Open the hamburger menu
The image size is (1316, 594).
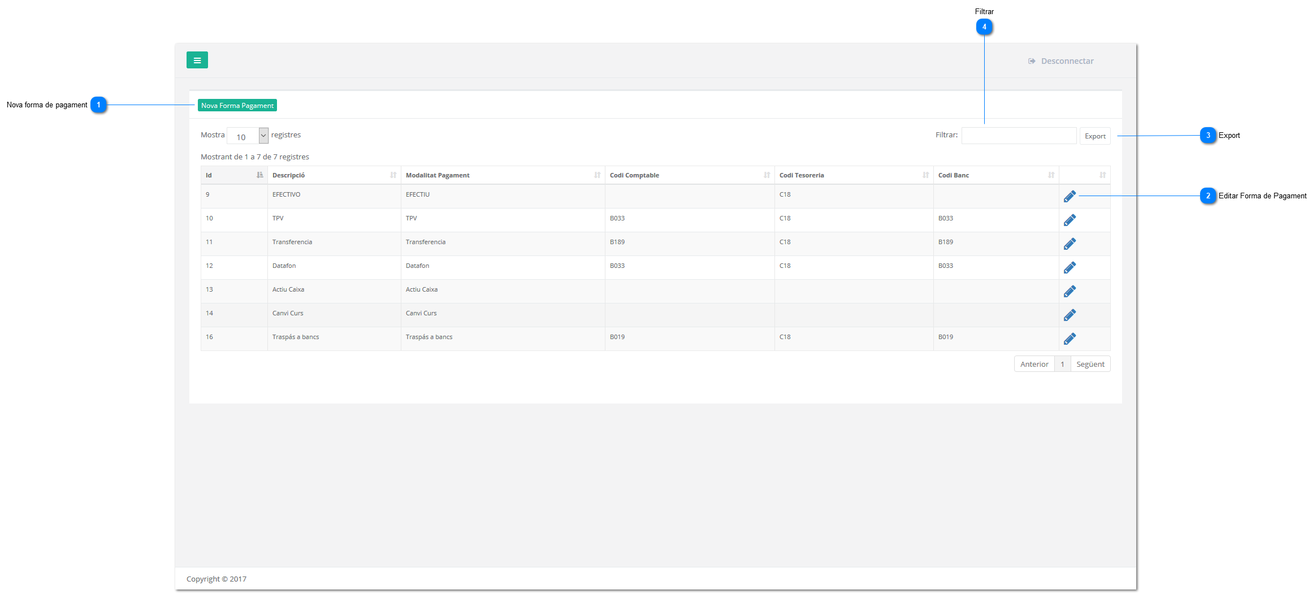(197, 60)
